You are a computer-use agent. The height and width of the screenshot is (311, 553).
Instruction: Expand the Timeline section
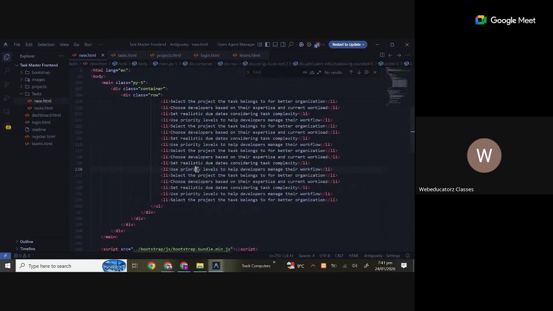(x=17, y=249)
